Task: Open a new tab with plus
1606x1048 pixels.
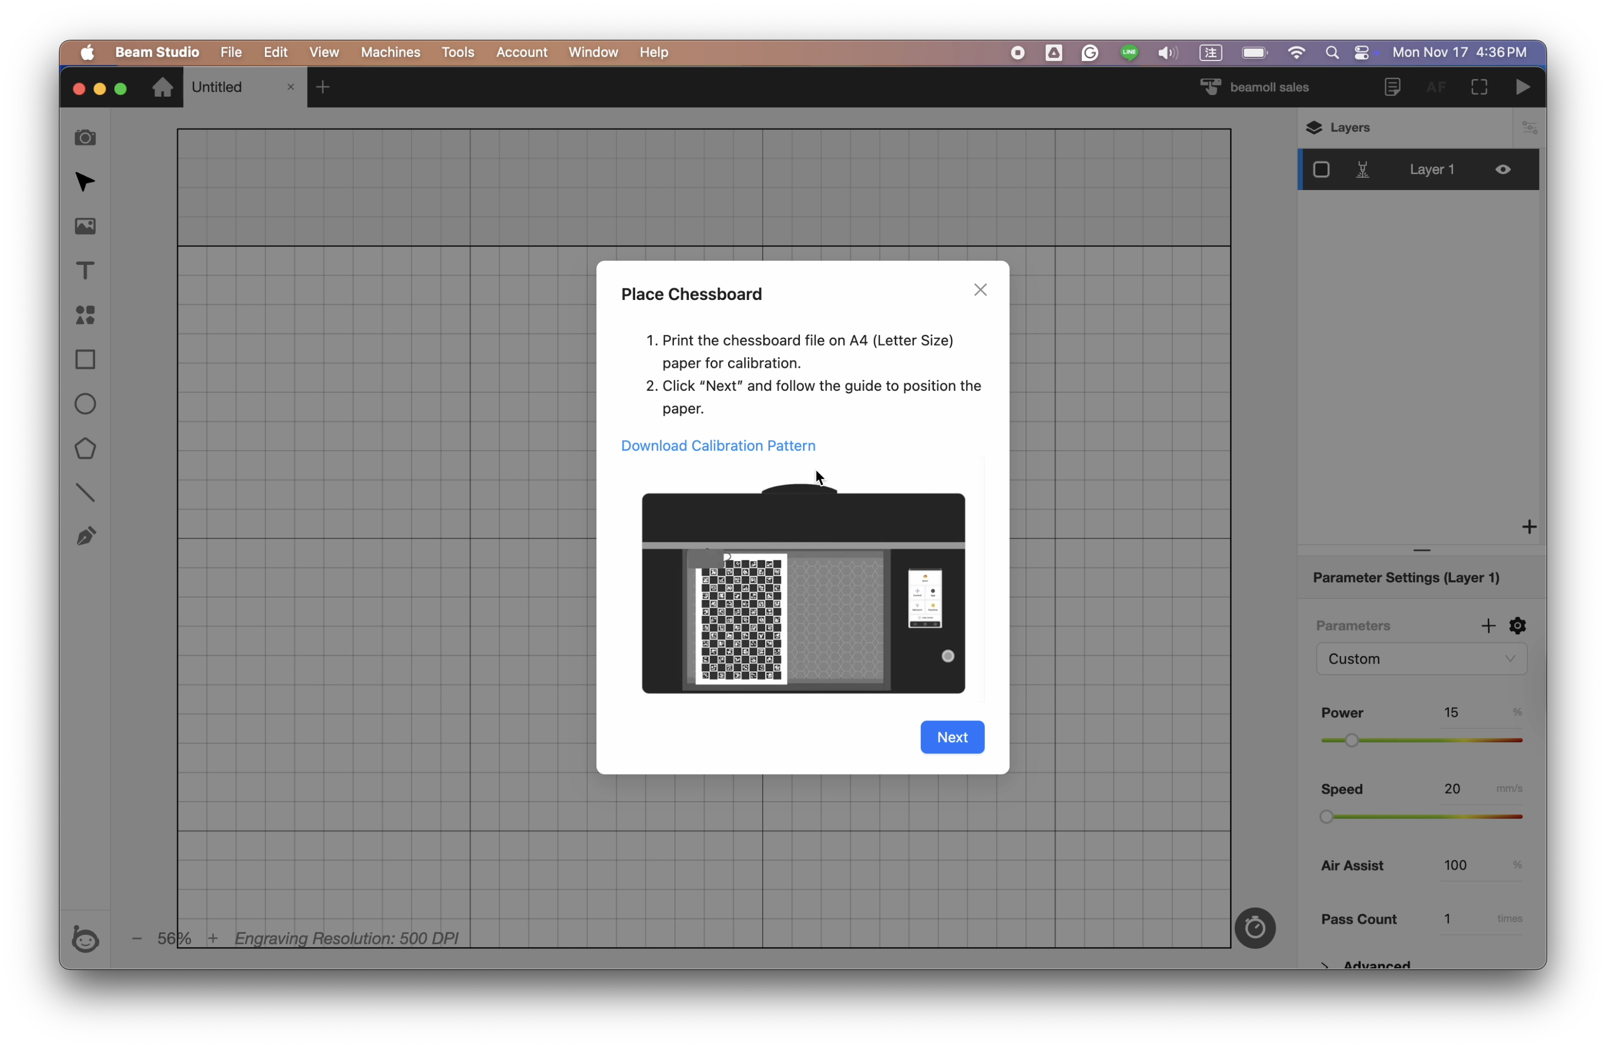Action: [x=322, y=87]
